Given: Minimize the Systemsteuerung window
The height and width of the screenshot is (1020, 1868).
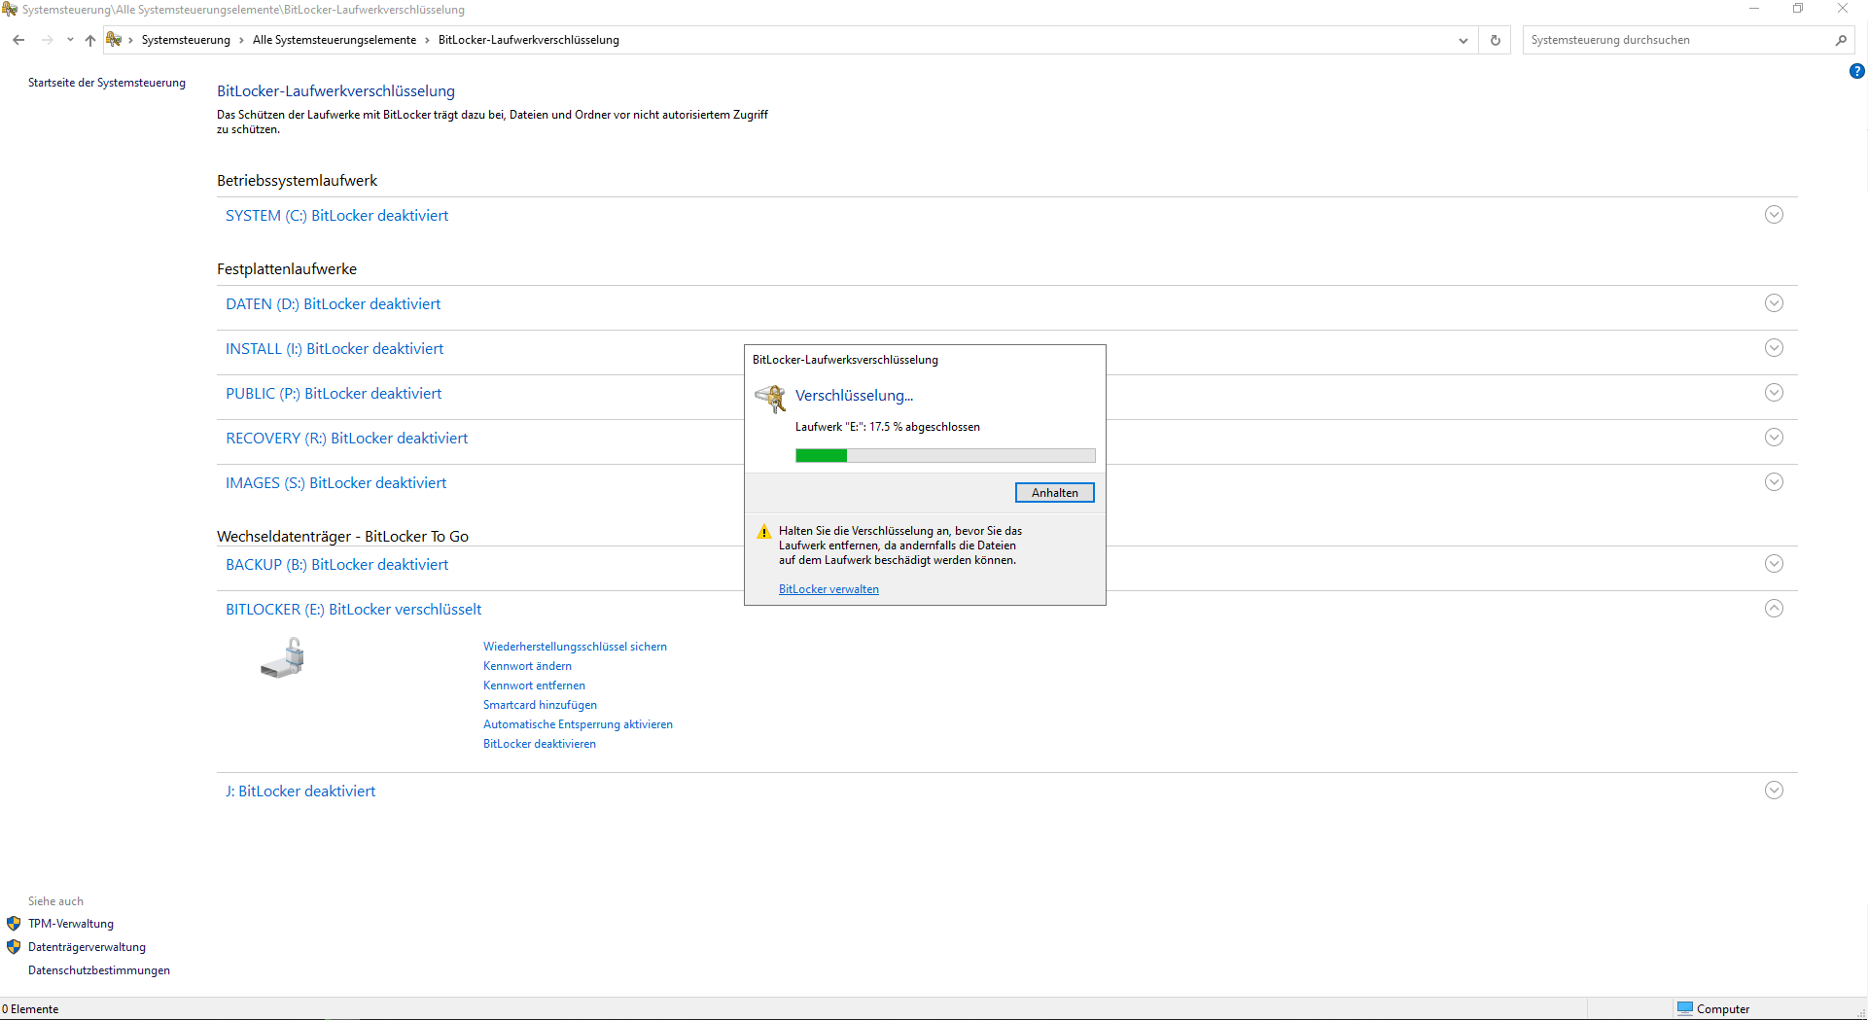Looking at the screenshot, I should (1754, 9).
